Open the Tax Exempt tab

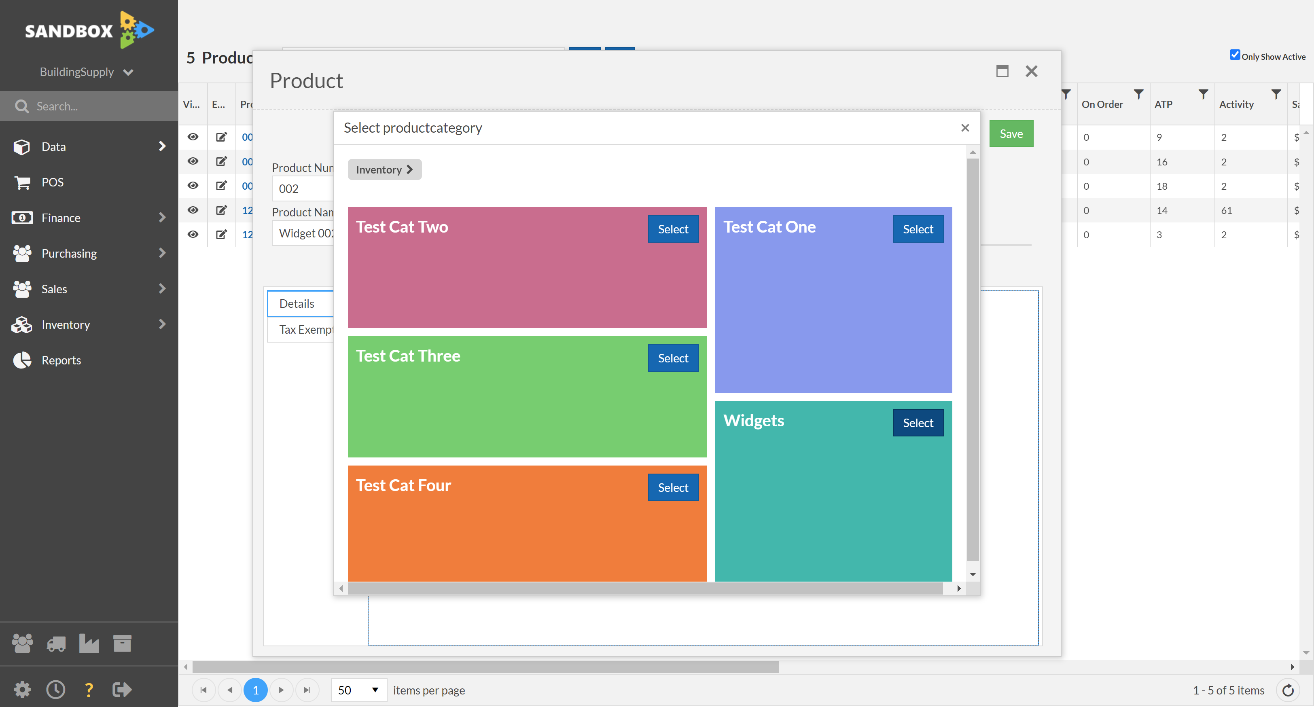point(307,329)
